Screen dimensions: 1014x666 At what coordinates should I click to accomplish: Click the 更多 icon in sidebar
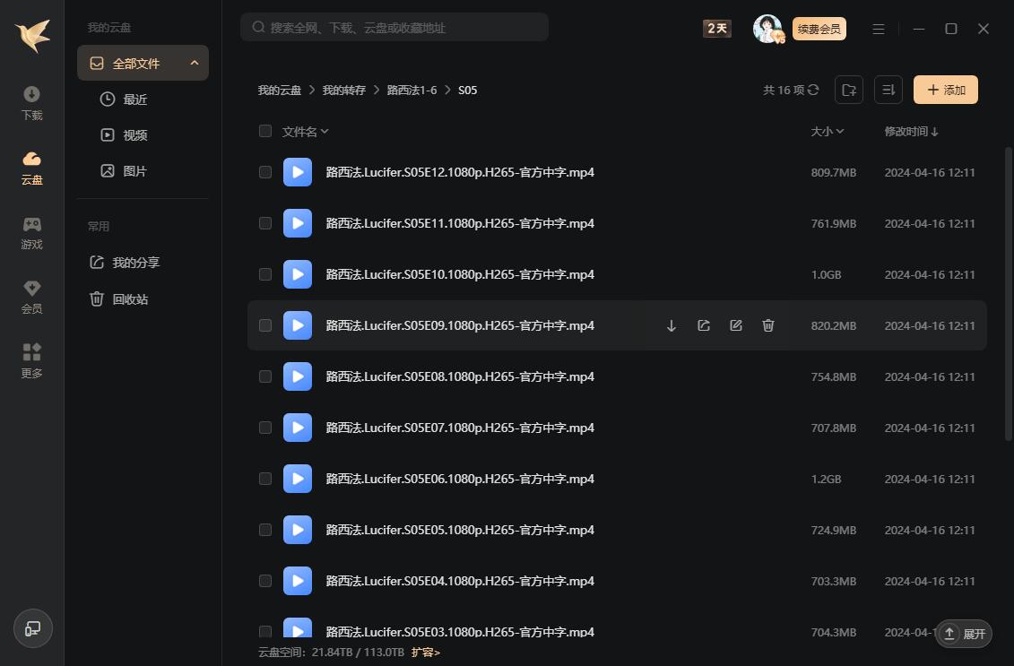31,360
